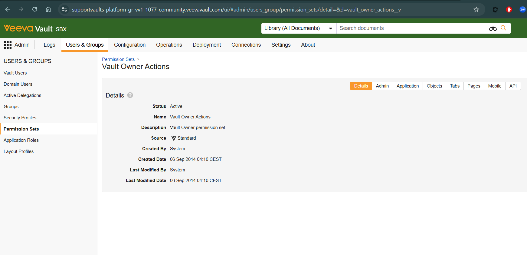This screenshot has width=527, height=255.
Task: View site information icon in address bar
Action: click(64, 10)
